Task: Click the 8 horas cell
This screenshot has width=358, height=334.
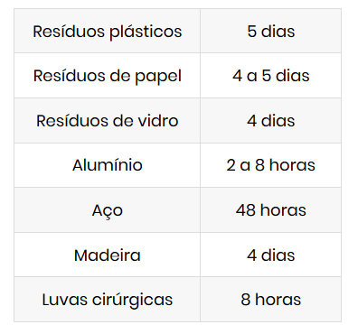Action: [x=271, y=300]
